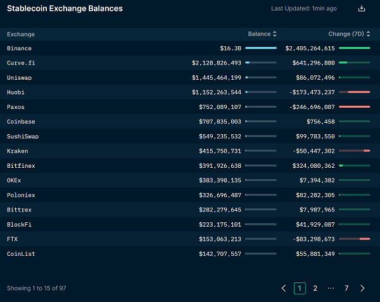
Task: Click Bitfinex balance $391,926,638
Action: click(x=220, y=166)
